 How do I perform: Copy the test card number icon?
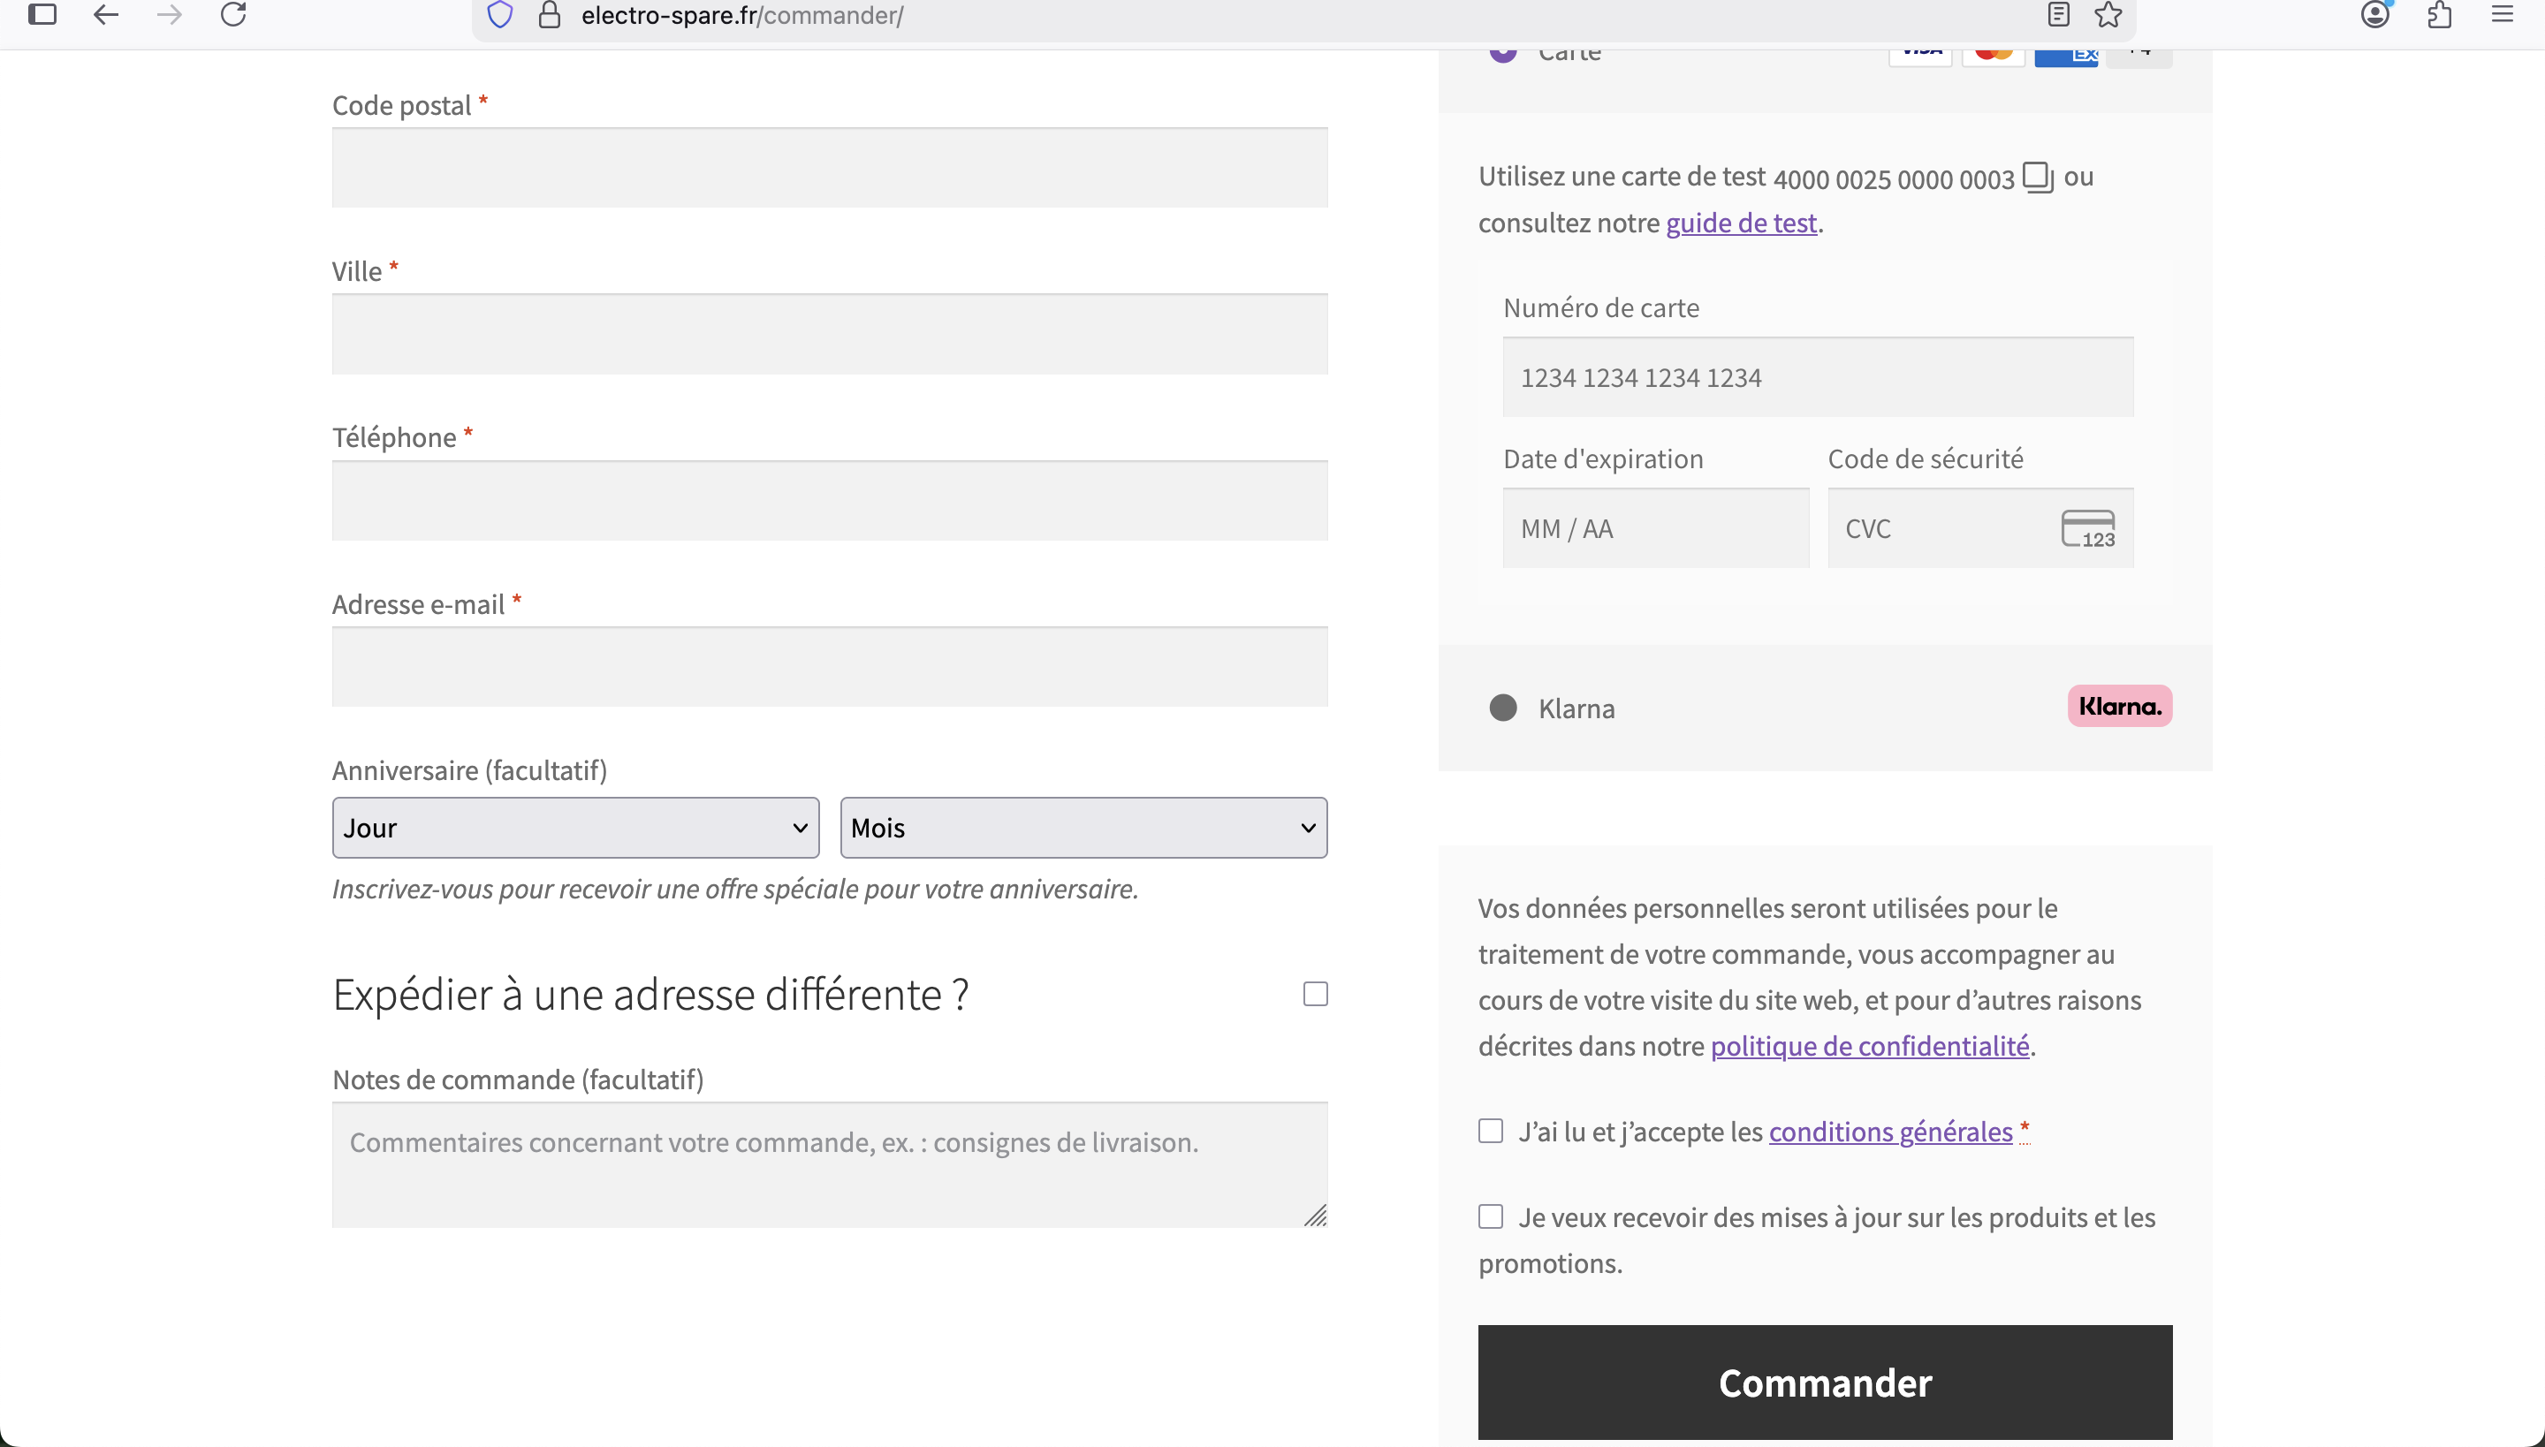click(x=2037, y=177)
